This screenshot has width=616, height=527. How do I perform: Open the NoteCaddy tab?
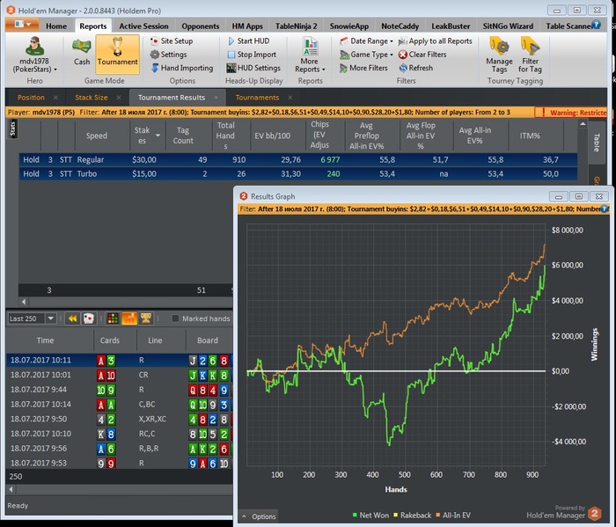click(x=400, y=26)
